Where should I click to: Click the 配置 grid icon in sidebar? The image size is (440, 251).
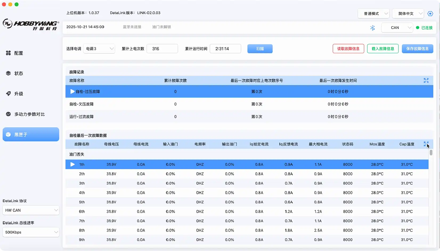click(x=8, y=53)
